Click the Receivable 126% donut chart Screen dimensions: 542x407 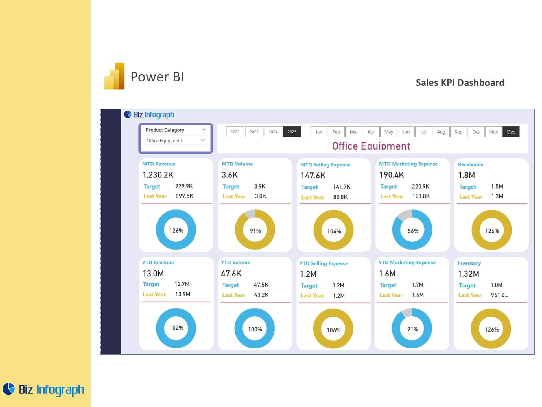point(491,230)
